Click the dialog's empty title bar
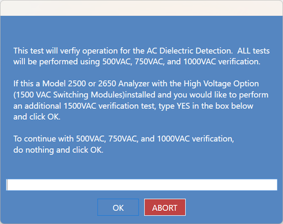Image resolution: width=283 pixels, height=224 pixels. point(141,8)
